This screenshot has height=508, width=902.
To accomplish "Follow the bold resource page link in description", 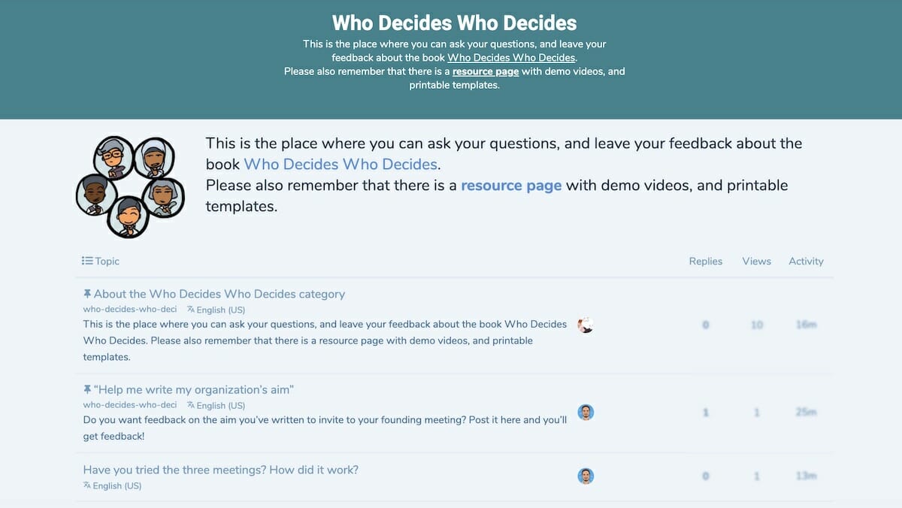I will point(511,185).
